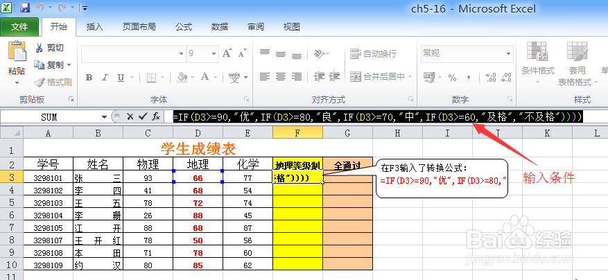Screen dimensions: 608x280
Task: Open the 剪贴板 clipboard dialog launcher
Action: (71, 99)
